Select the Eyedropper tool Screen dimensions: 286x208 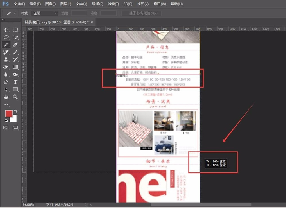click(16, 45)
